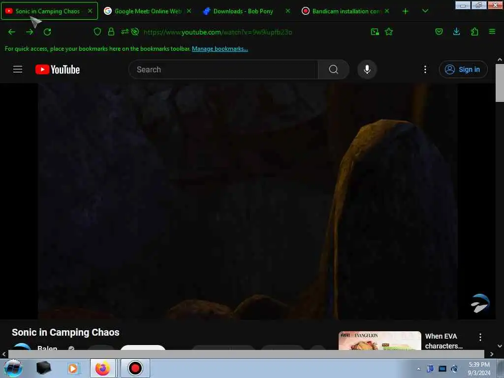This screenshot has height=378, width=504.
Task: Go forward with the browser forward arrow
Action: [30, 32]
